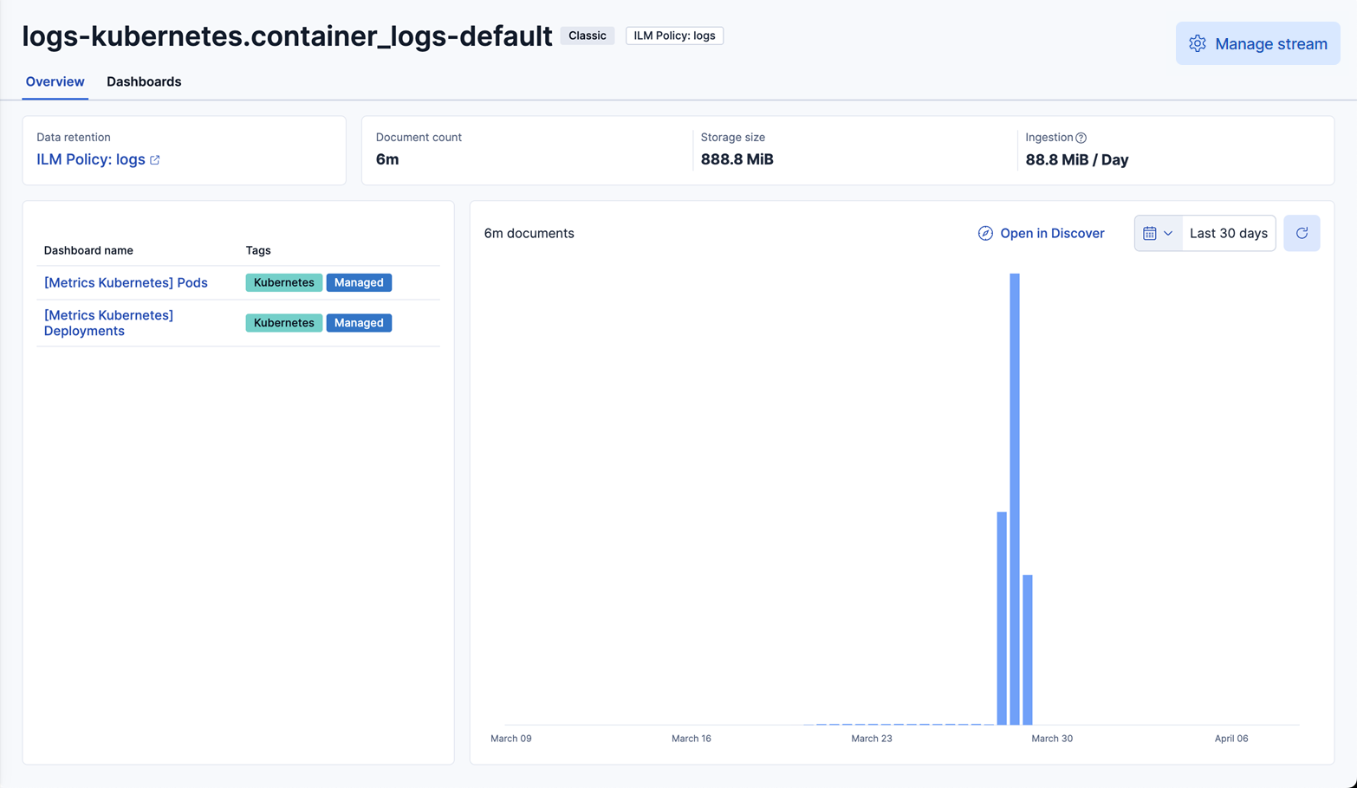
Task: Open the ILM Policy: logs link
Action: (90, 159)
